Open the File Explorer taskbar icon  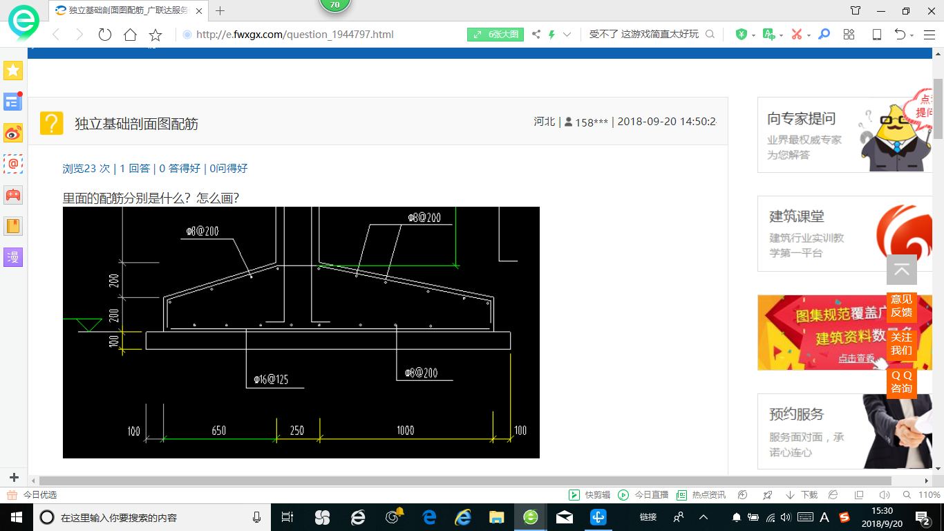[x=496, y=517]
